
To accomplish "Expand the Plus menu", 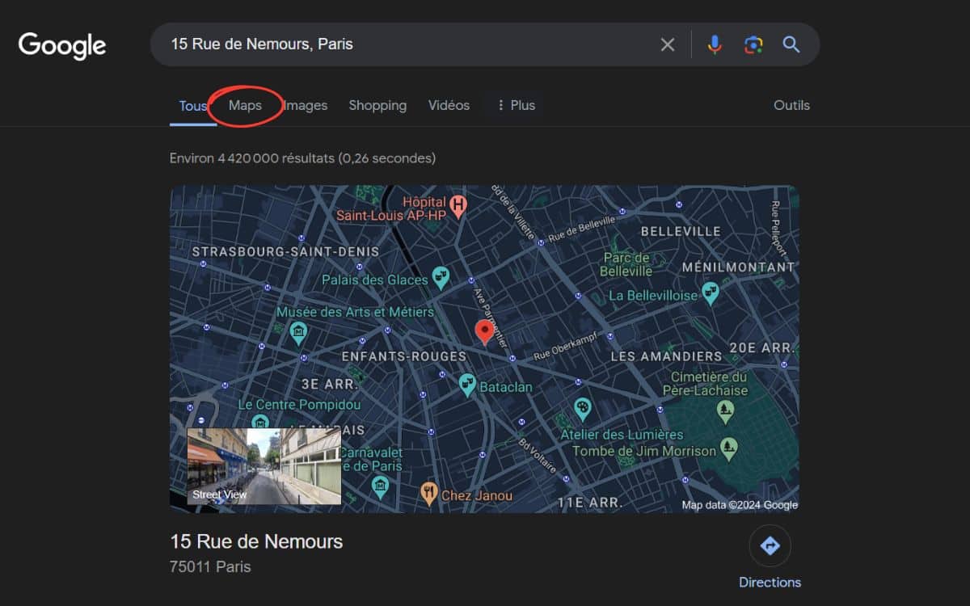I will click(516, 105).
